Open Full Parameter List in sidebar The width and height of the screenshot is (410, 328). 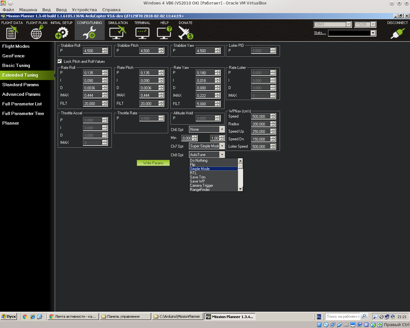coord(22,104)
